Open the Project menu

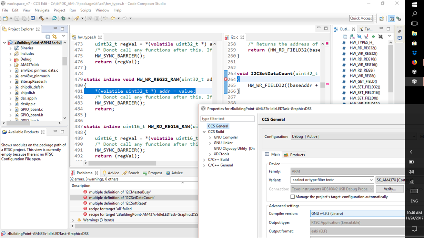[59, 10]
